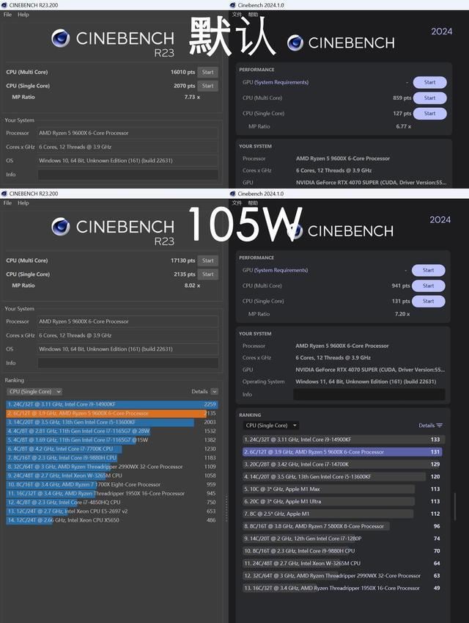Click OS field in R23 window showing 17130 pts

[x=128, y=349]
